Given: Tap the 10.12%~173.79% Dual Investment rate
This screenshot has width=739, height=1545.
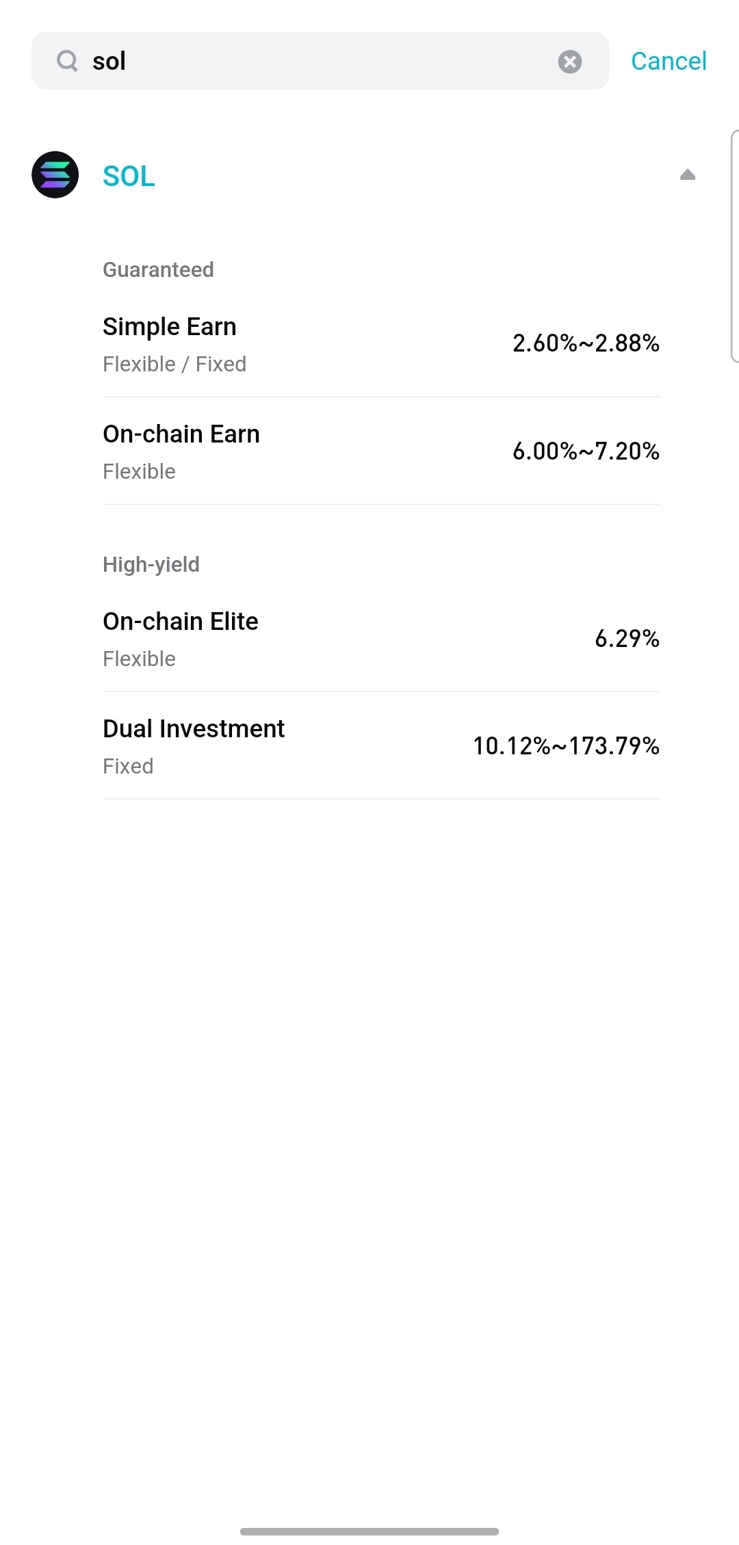Looking at the screenshot, I should point(566,746).
